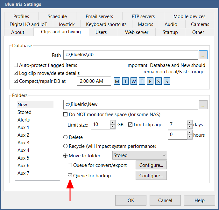Image resolution: width=219 pixels, height=210 pixels.
Task: Open the Profiles tab
Action: tap(21, 16)
